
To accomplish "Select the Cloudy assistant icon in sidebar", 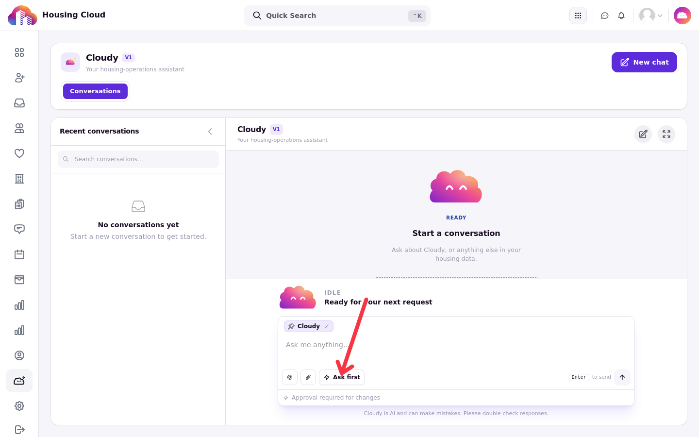I will coord(19,381).
